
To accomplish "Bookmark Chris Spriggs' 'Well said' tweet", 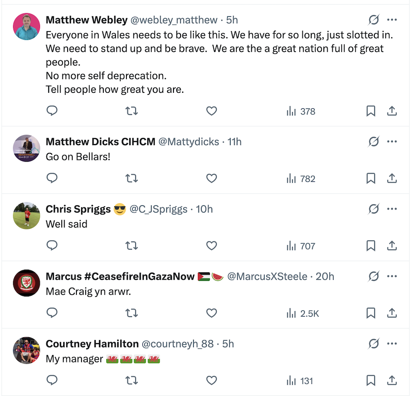I will point(370,246).
